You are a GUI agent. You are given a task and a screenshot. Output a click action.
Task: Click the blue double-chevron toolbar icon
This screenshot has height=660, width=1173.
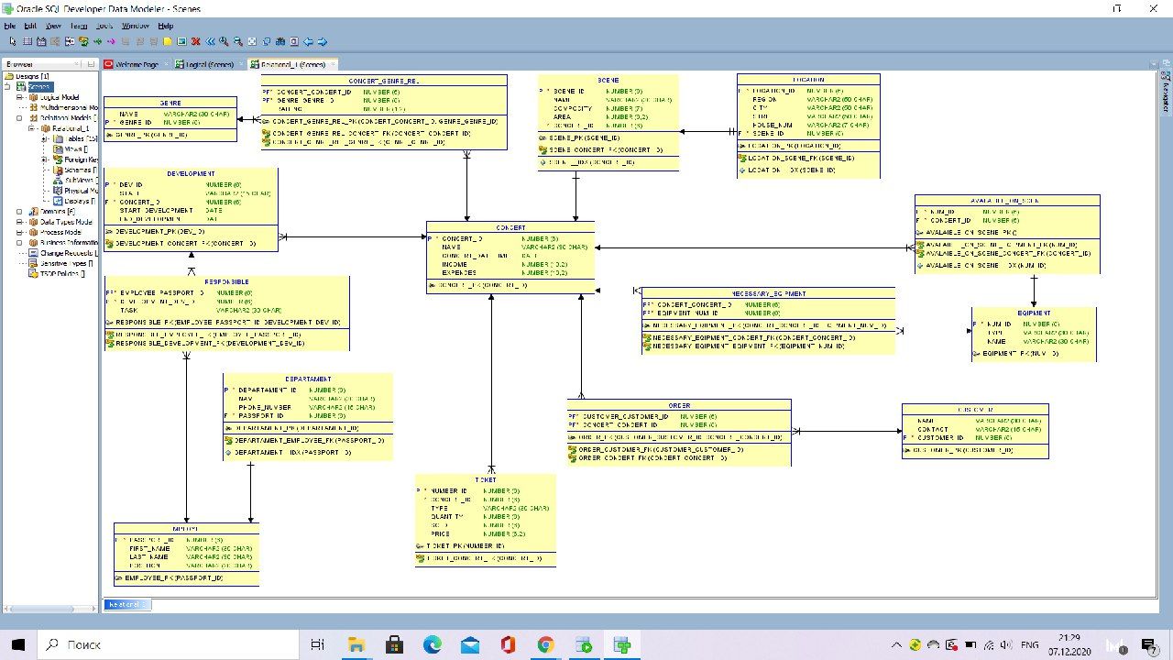pos(210,41)
